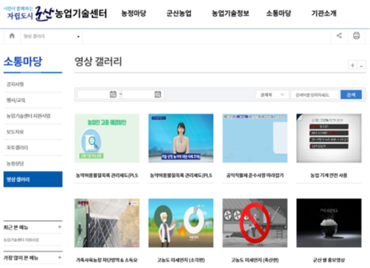Increase font size with plus button
The width and height of the screenshot is (370, 268).
(353, 65)
